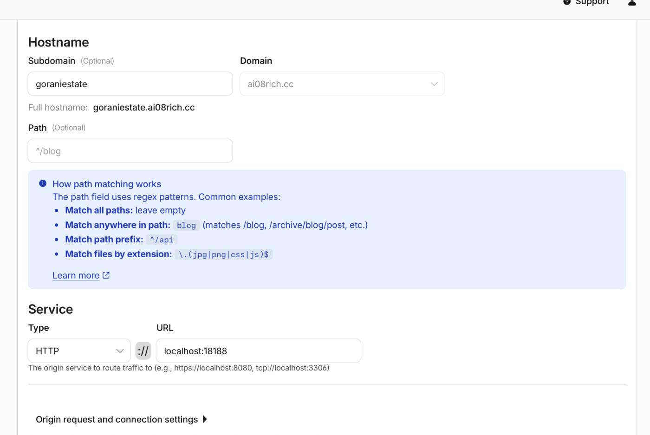Click the '^/api' code example
The height and width of the screenshot is (435, 650).
(x=162, y=240)
